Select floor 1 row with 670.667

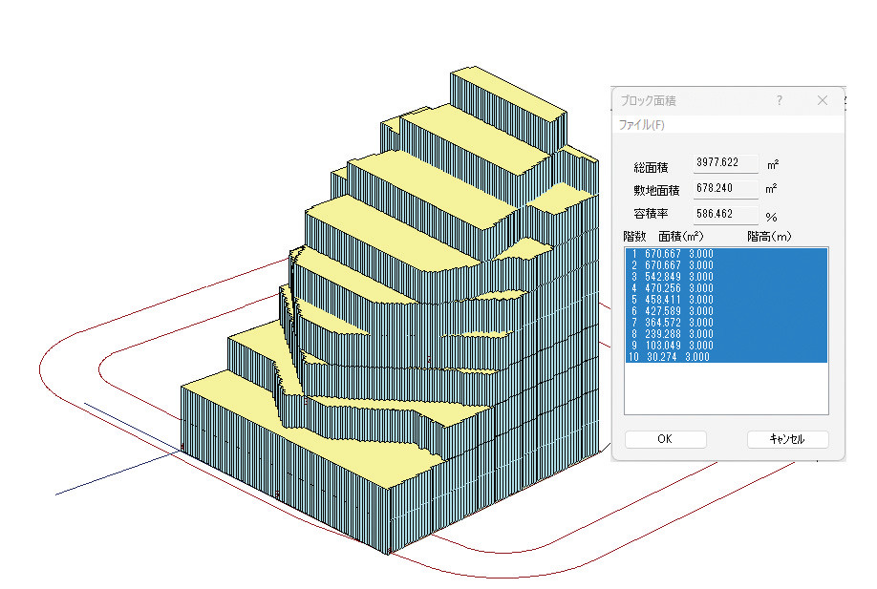[x=726, y=254]
